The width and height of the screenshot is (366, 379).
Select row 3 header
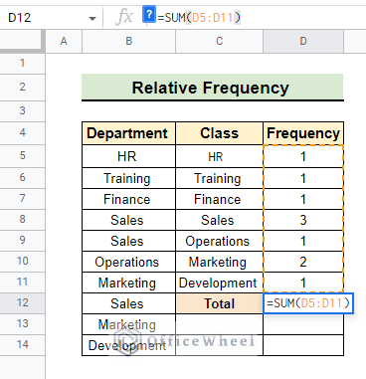click(x=22, y=110)
